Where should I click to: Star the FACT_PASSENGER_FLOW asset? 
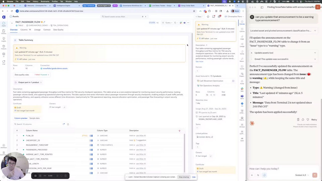pos(163,23)
